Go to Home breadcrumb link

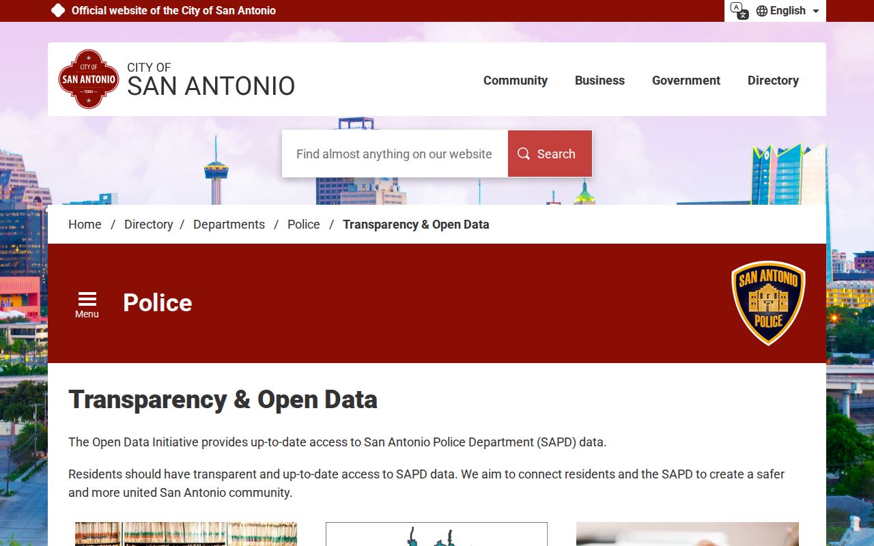pyautogui.click(x=85, y=225)
